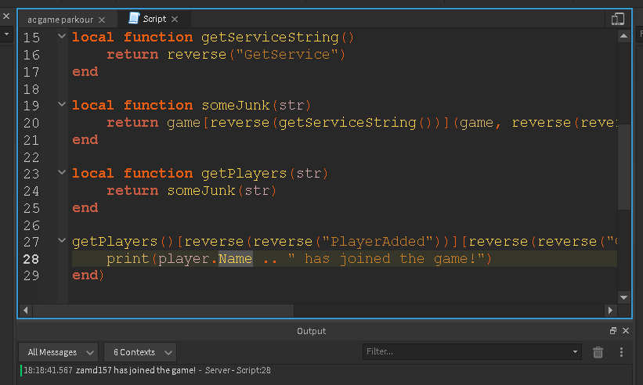Click the output Filter input field
The height and width of the screenshot is (385, 643).
(x=471, y=352)
